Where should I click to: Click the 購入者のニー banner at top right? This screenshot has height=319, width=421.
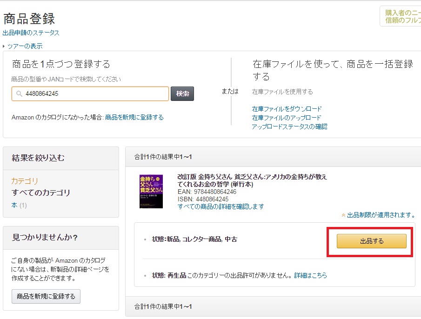pos(401,16)
